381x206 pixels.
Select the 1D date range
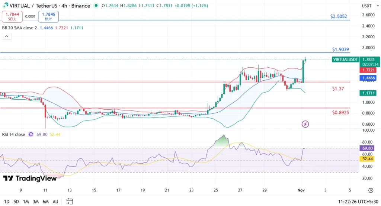(6, 202)
